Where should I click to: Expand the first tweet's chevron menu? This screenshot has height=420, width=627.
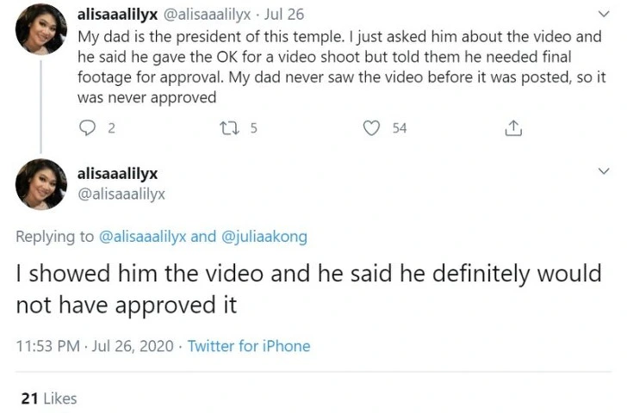(604, 14)
